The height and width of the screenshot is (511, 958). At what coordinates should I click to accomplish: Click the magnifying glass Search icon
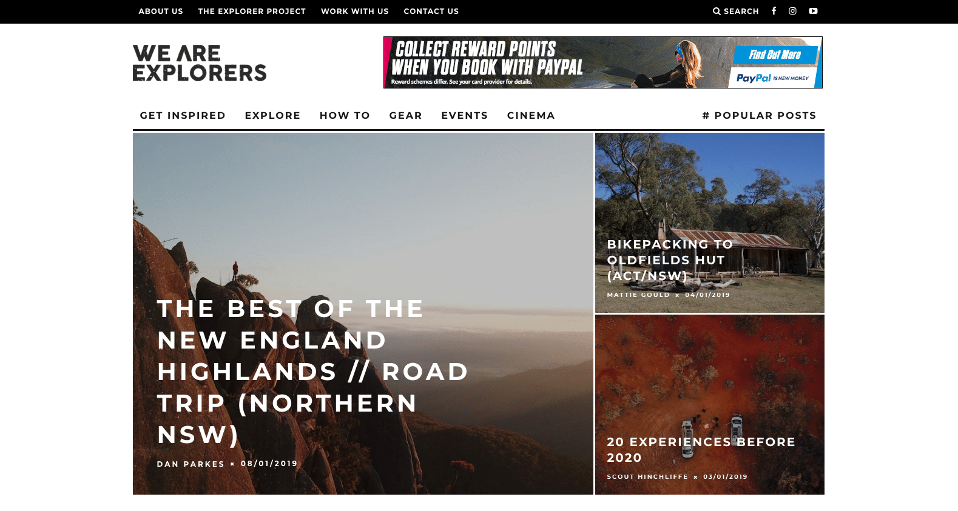(717, 12)
